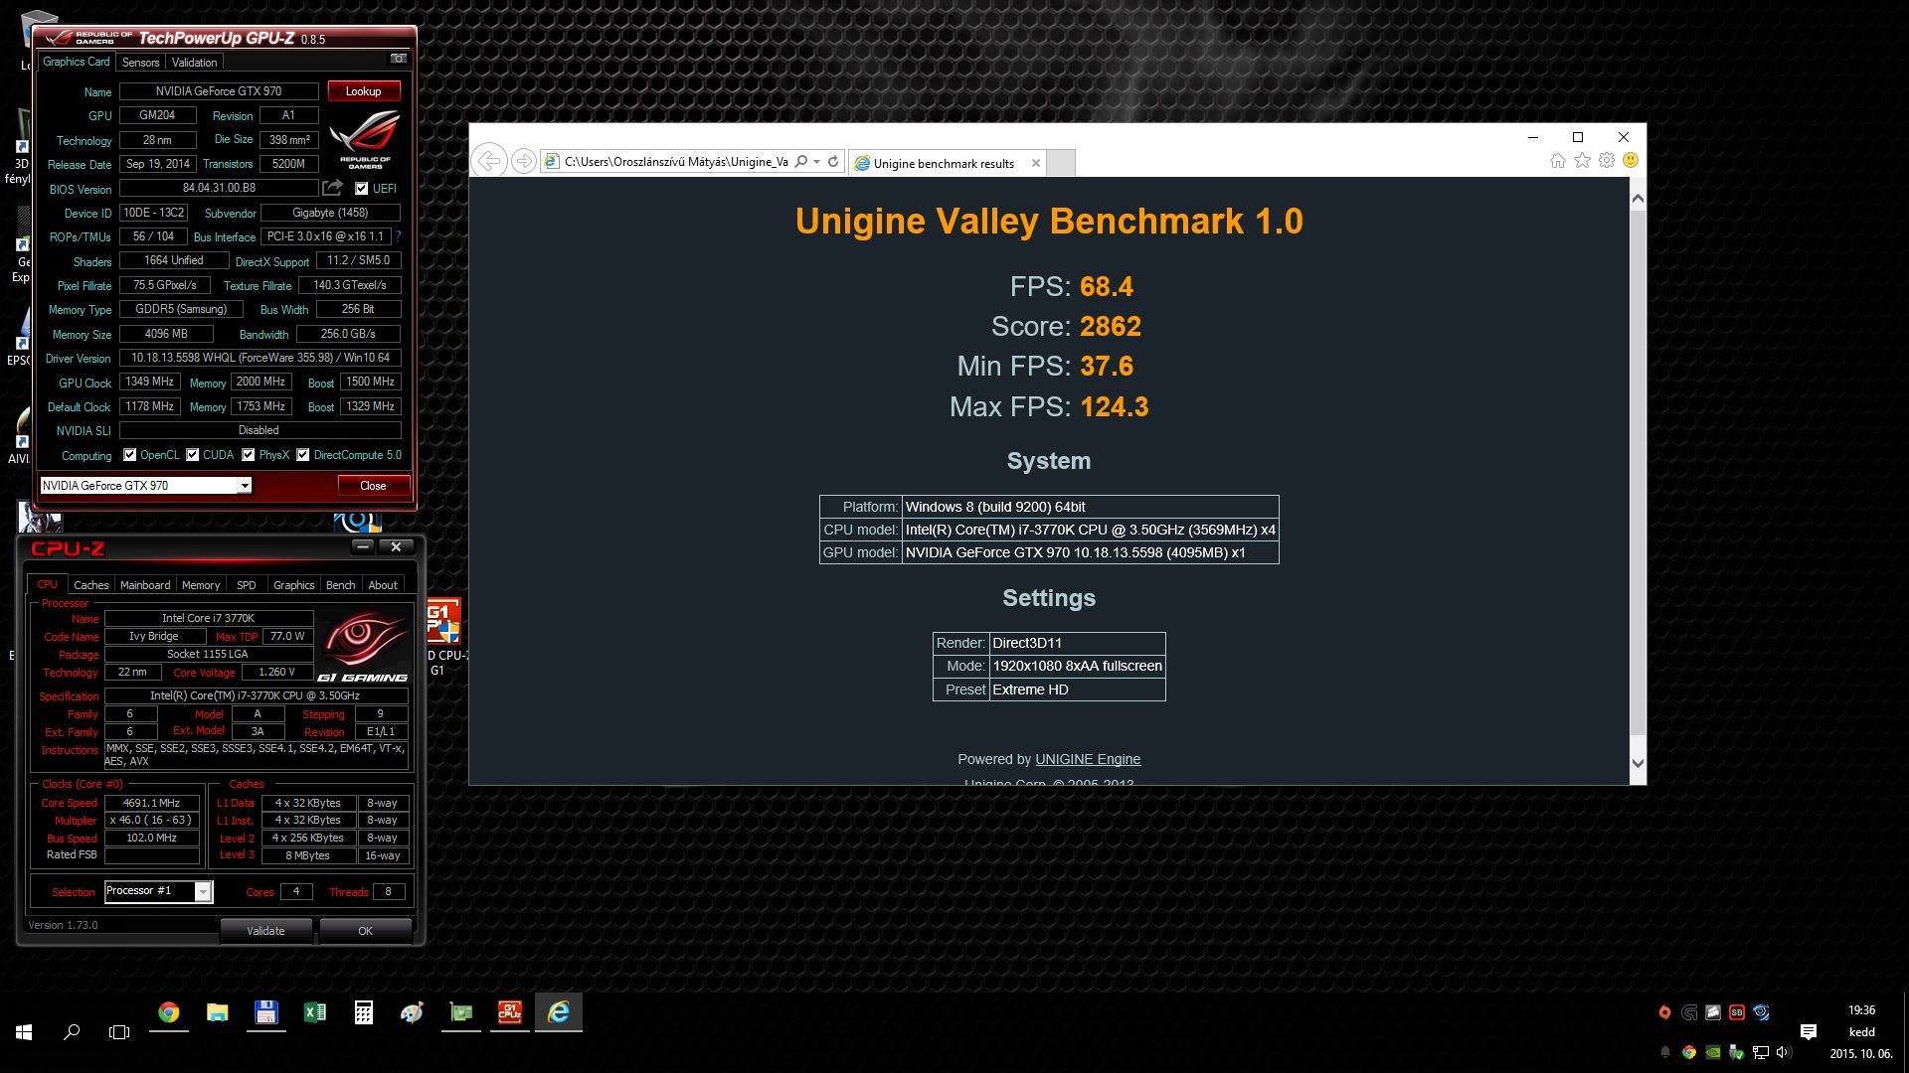The image size is (1909, 1073).
Task: Switch to the GPU-Z Validation tab
Action: click(x=194, y=62)
